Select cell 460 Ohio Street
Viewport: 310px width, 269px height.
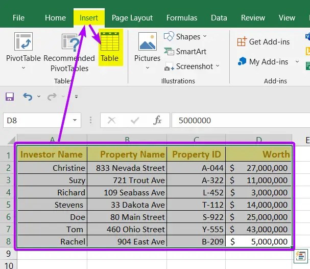click(127, 229)
